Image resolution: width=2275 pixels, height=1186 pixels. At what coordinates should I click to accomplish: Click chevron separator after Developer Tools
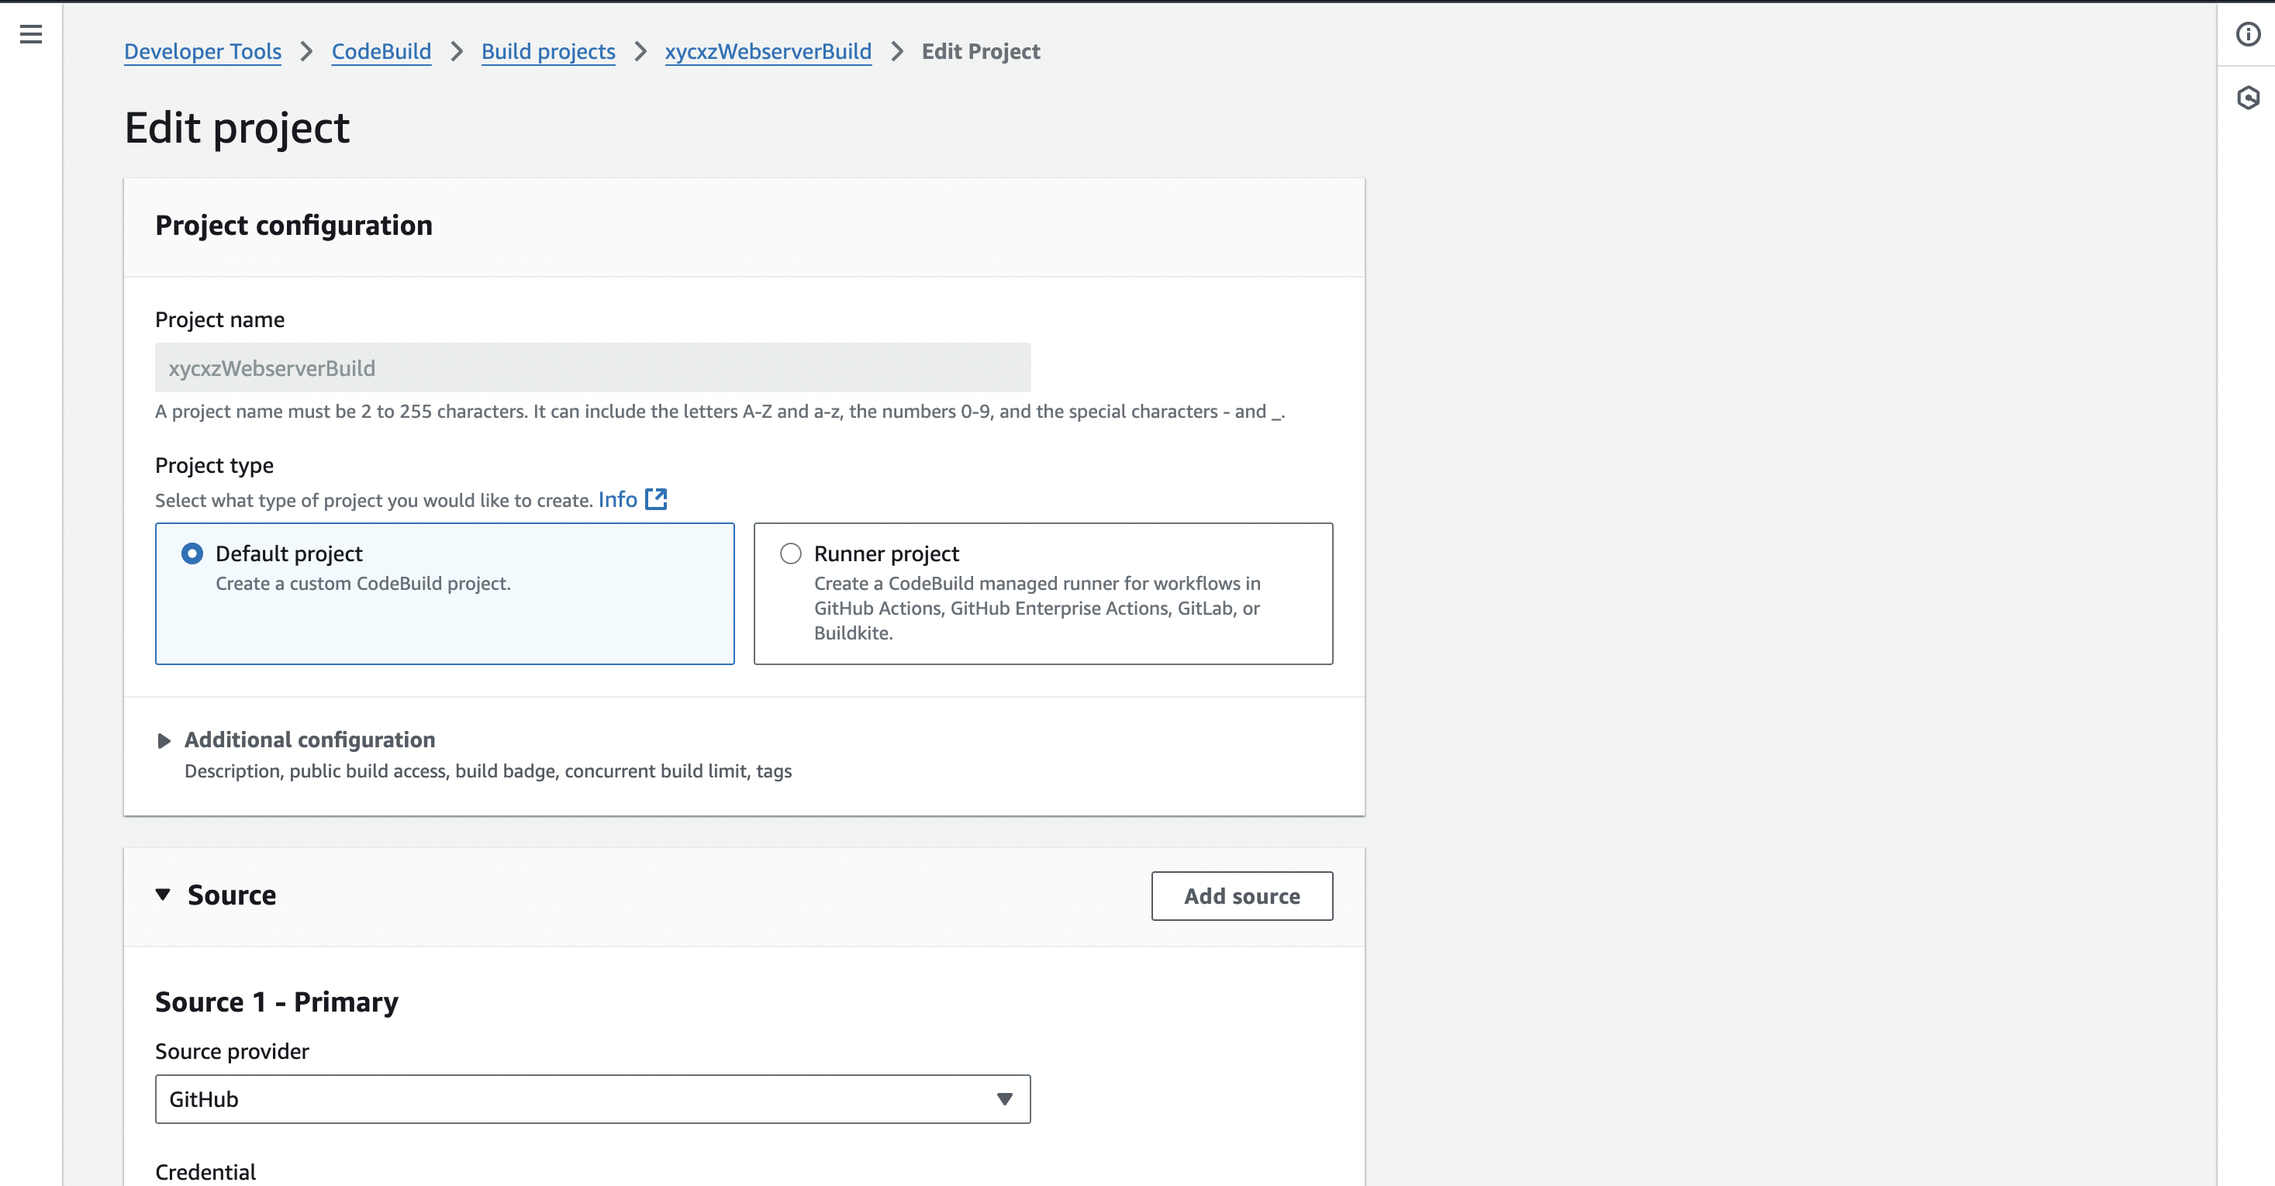tap(306, 52)
